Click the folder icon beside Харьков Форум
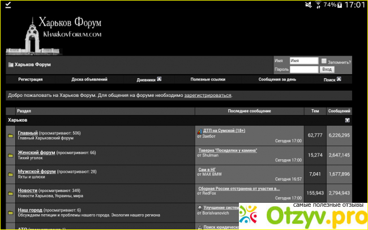The height and width of the screenshot is (230, 368). coord(10,65)
